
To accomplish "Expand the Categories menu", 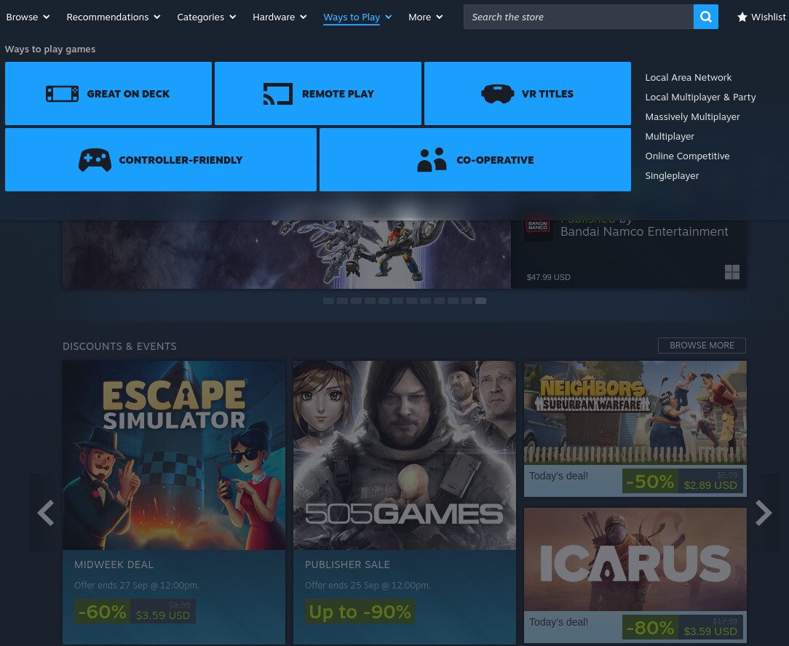I will [206, 17].
